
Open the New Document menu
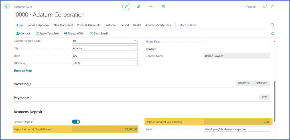point(63,25)
